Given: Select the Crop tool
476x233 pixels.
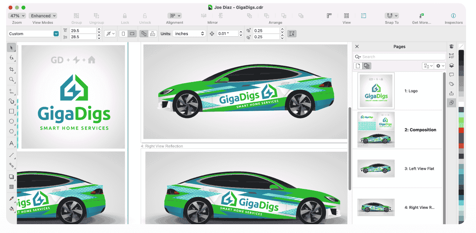Looking at the screenshot, I should coord(11,69).
